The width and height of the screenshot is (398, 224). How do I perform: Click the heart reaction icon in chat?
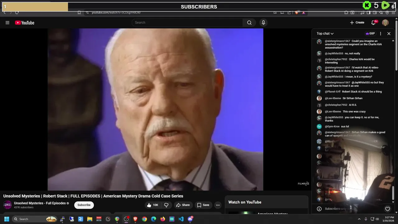pyautogui.click(x=387, y=209)
